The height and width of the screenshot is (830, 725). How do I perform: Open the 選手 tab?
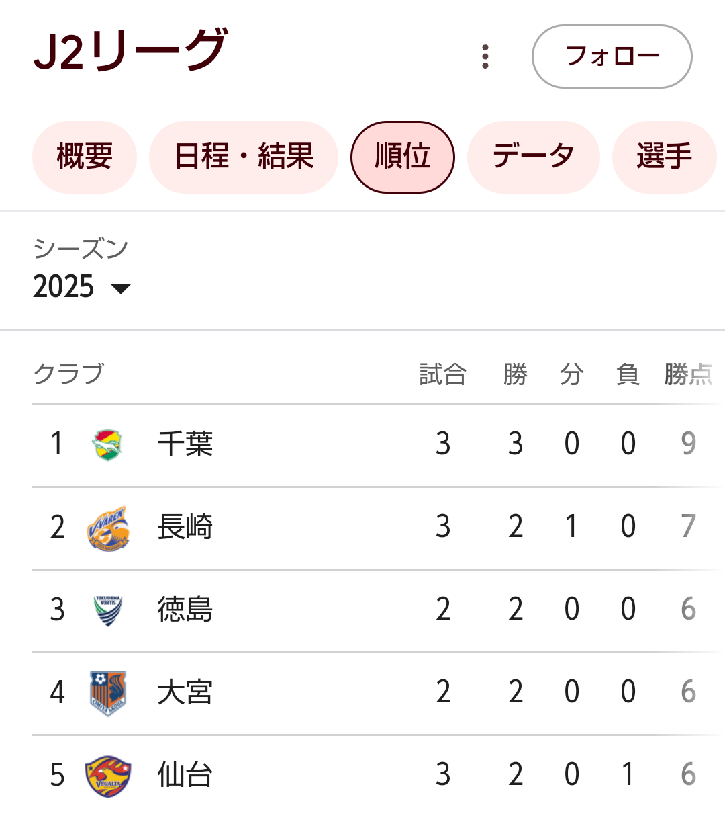[665, 157]
